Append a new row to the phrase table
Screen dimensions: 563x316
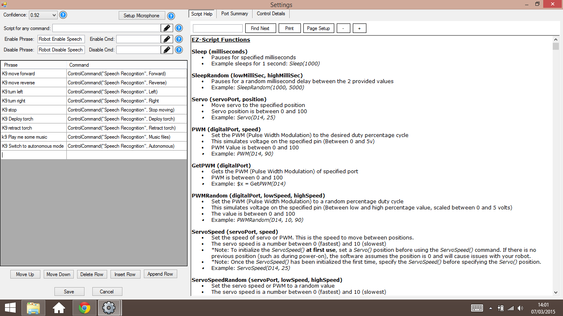coord(160,274)
